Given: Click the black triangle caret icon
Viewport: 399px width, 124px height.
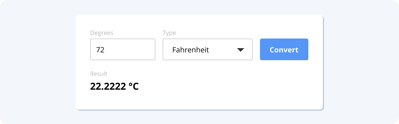Looking at the screenshot, I should [x=240, y=50].
